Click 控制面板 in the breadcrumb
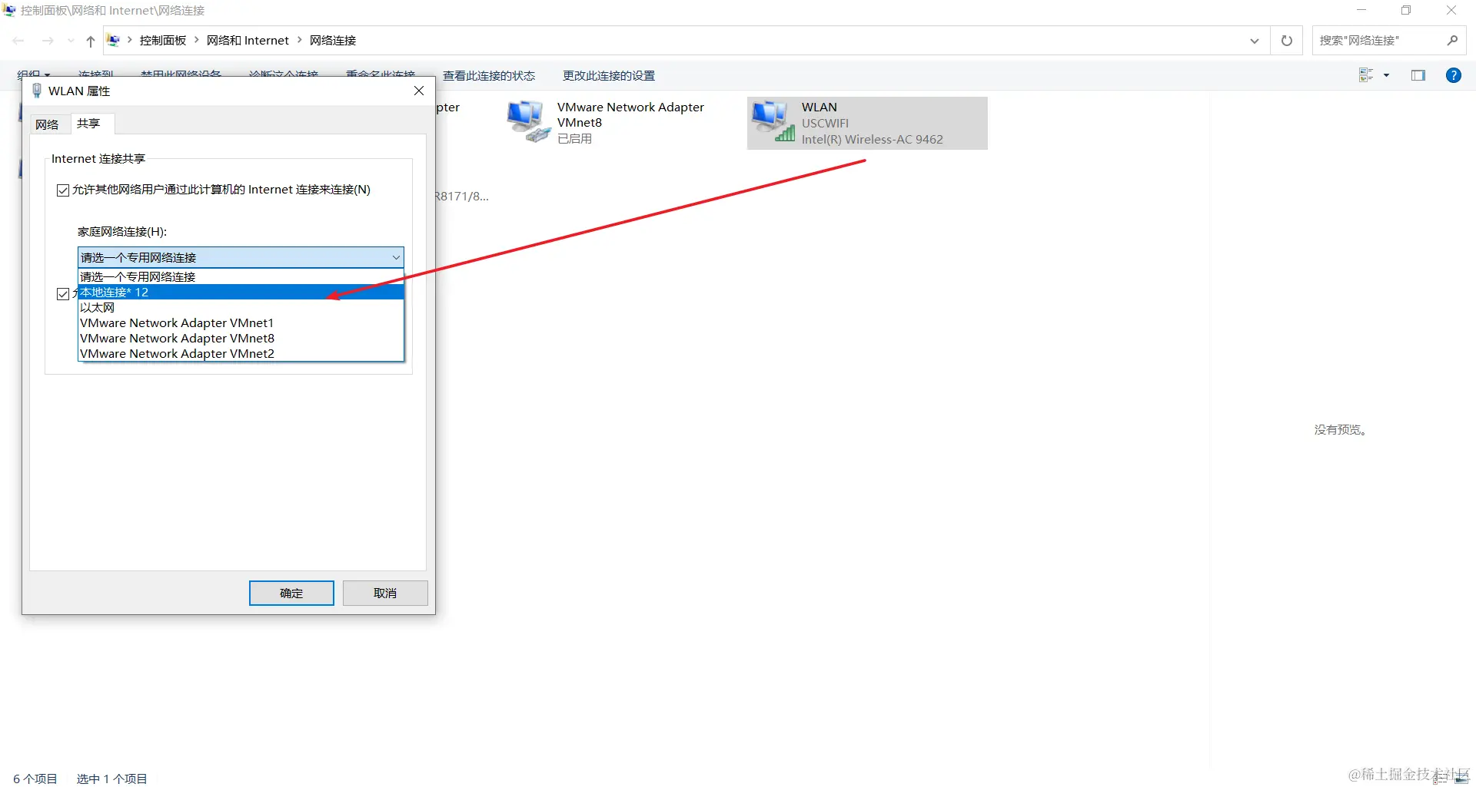1476x787 pixels. [163, 41]
